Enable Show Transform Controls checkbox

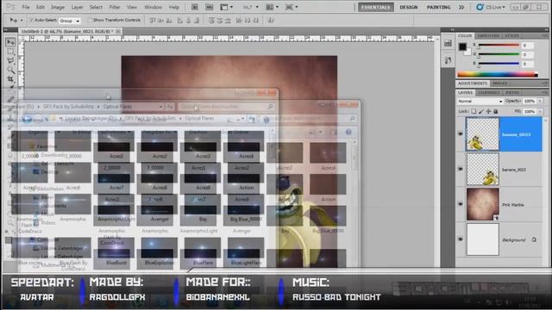pyautogui.click(x=90, y=21)
